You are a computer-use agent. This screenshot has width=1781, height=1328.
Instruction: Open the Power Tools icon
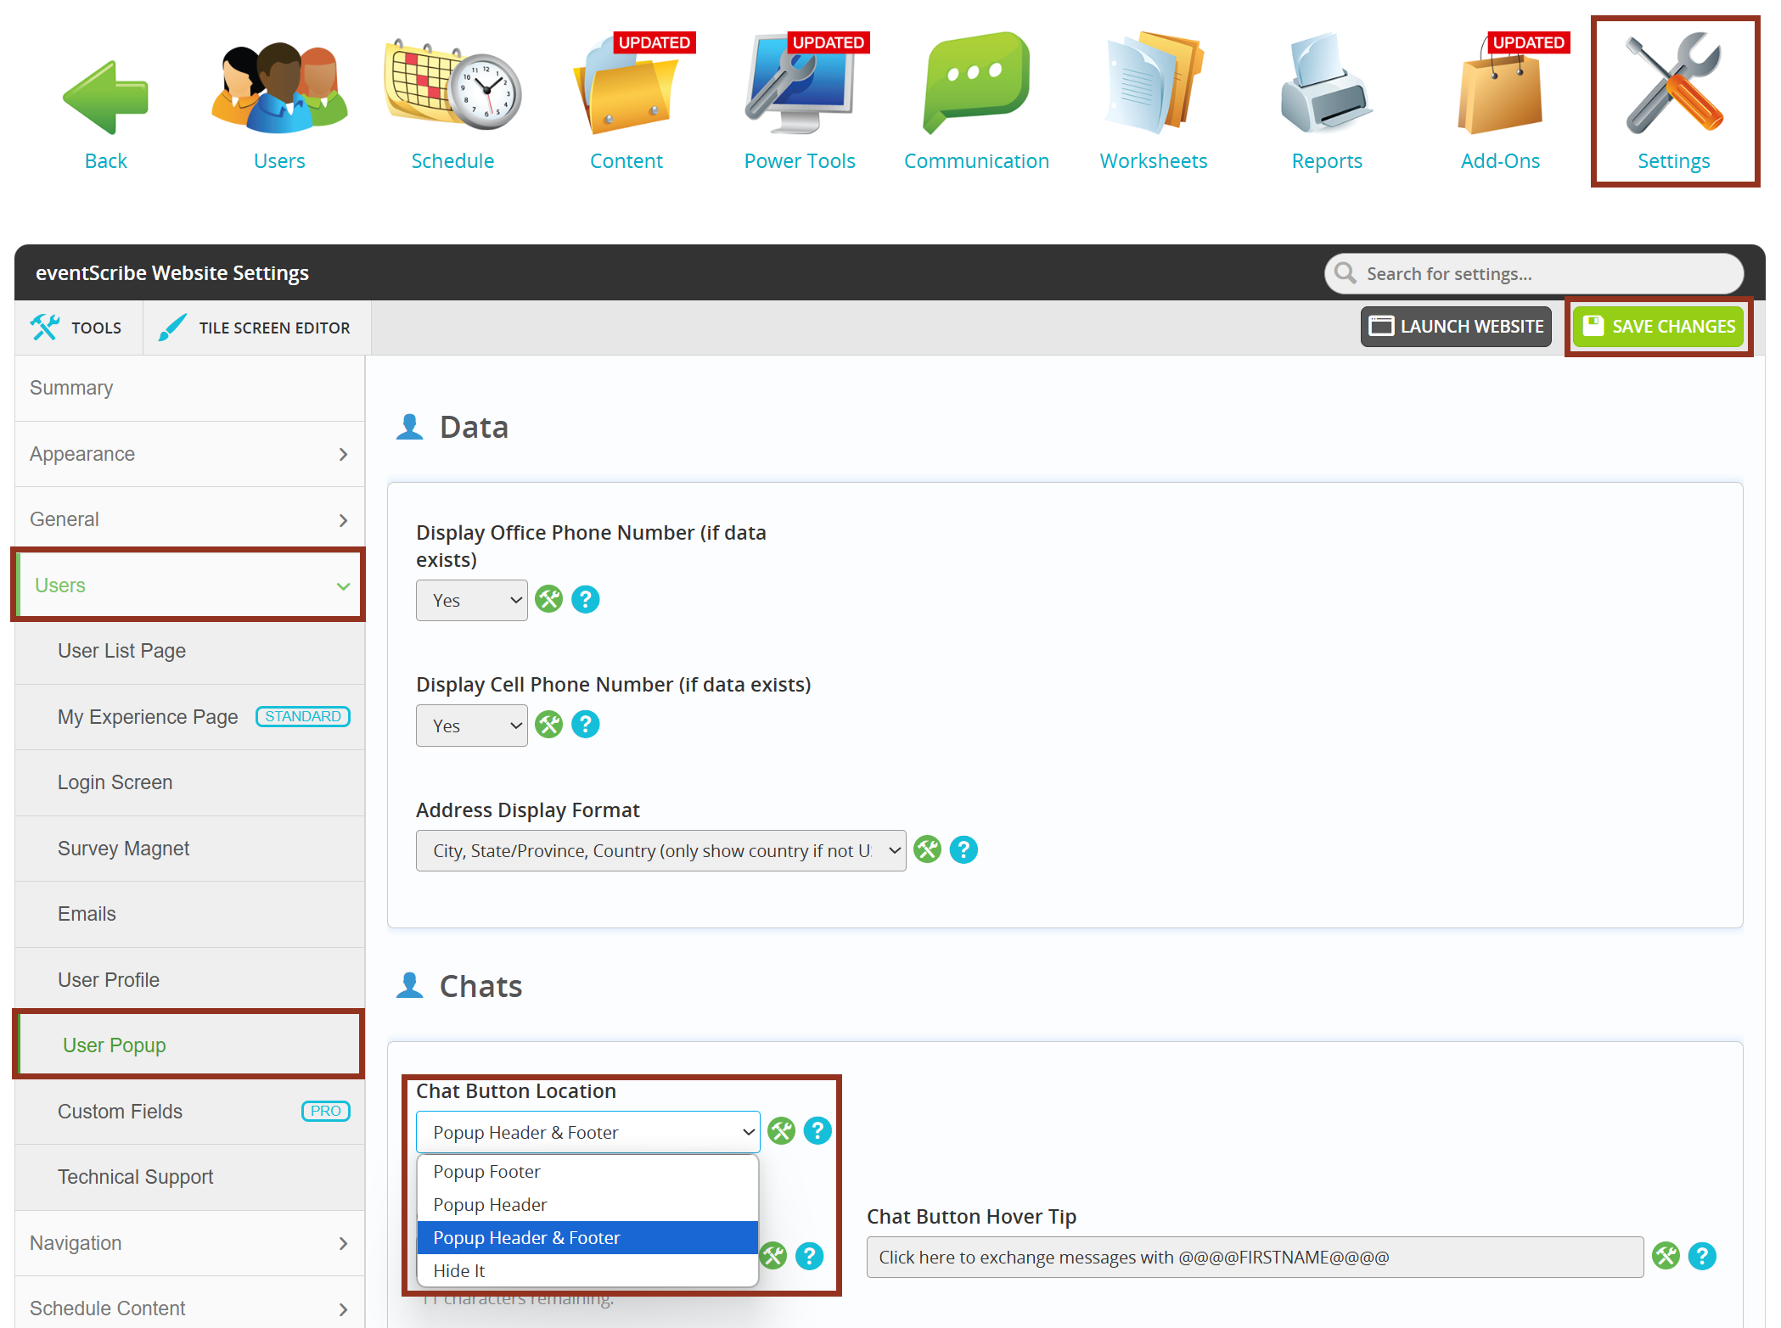pyautogui.click(x=799, y=85)
